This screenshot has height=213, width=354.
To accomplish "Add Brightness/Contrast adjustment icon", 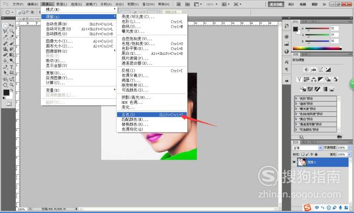I will coord(307,70).
